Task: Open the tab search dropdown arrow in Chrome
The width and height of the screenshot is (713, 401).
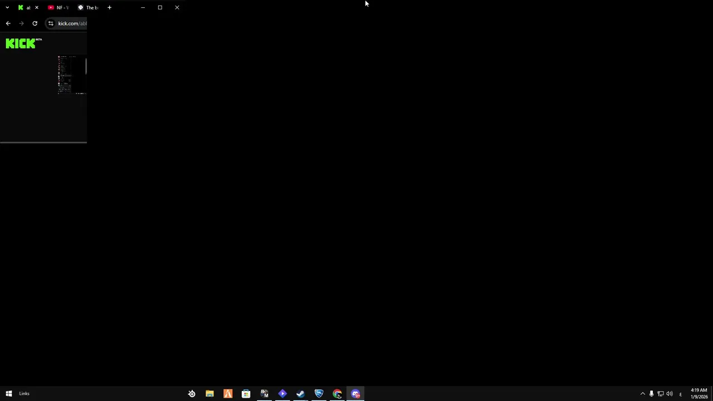Action: pos(7,7)
